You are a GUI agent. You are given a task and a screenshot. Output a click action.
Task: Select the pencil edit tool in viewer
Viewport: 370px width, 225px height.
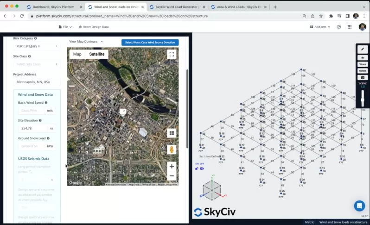(363, 49)
